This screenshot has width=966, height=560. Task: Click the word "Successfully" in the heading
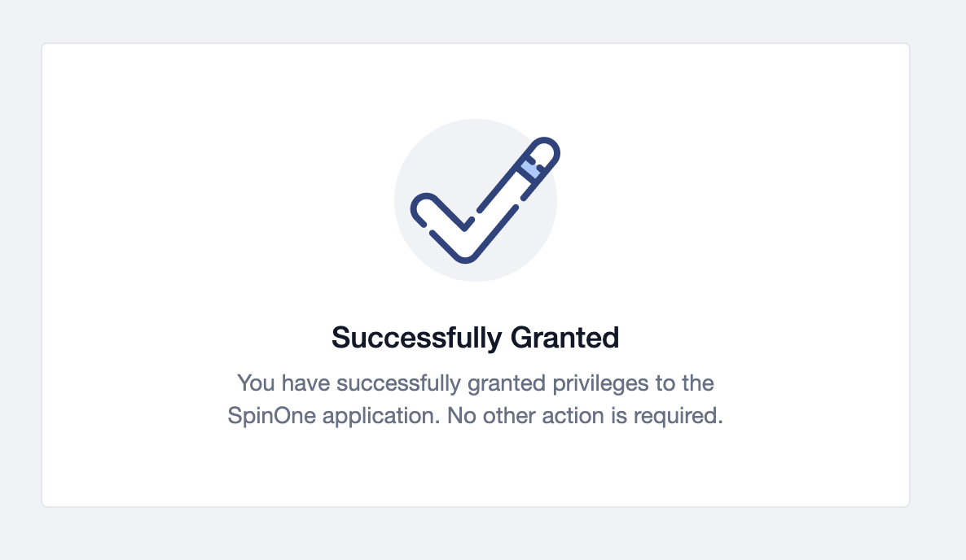tap(416, 338)
